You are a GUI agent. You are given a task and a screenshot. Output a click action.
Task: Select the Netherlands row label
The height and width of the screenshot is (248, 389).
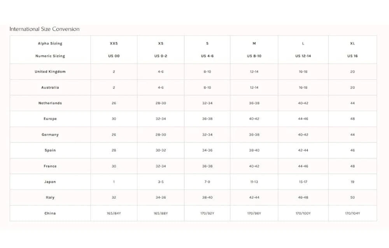tap(50, 103)
